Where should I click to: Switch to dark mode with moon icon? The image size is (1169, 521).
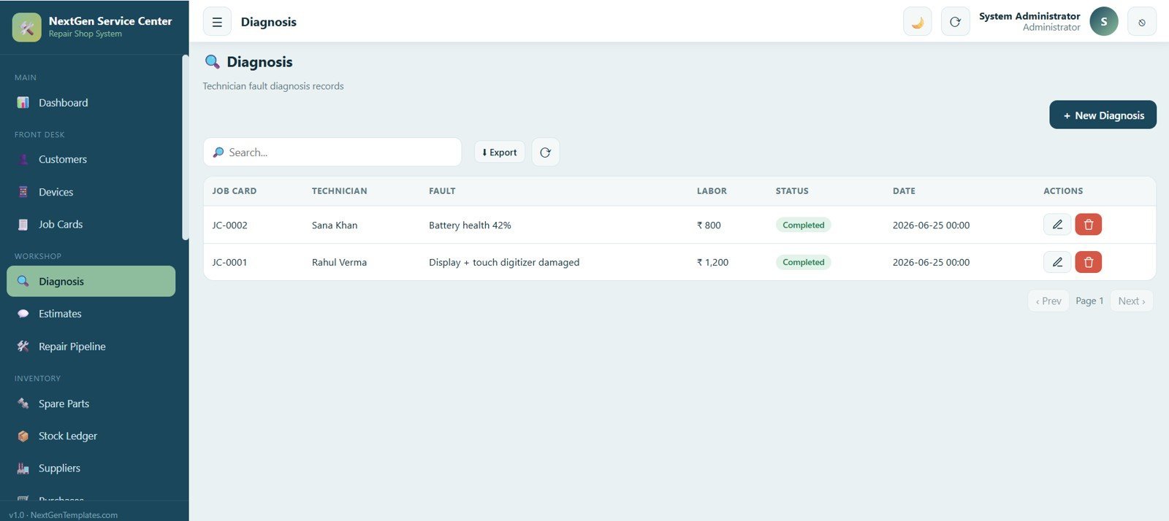[918, 22]
